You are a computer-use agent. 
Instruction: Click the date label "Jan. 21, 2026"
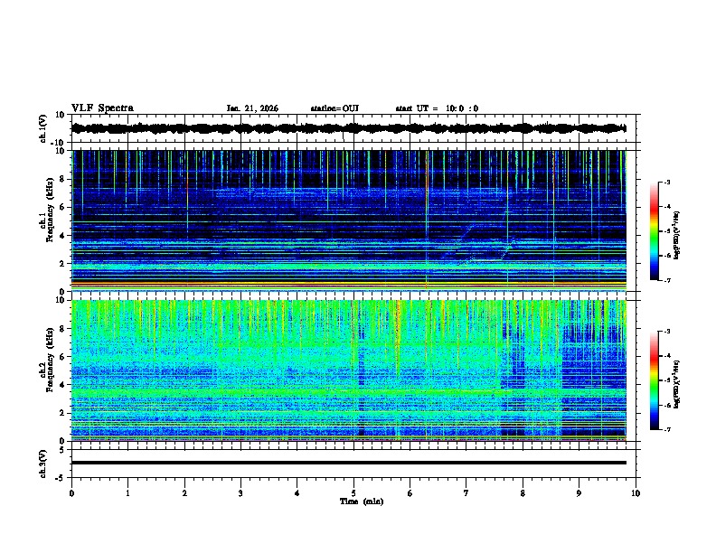pos(252,108)
